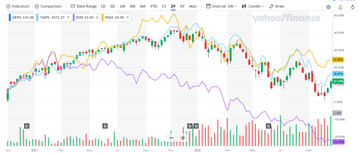The width and height of the screenshot is (359, 153).
Task: Click the -22.84% EEM price tag
Action: click(338, 142)
